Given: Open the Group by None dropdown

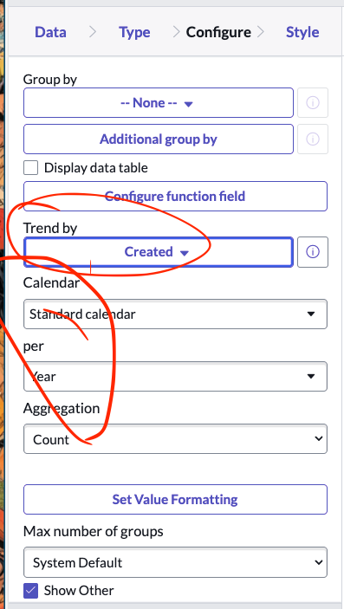Looking at the screenshot, I should (x=159, y=102).
